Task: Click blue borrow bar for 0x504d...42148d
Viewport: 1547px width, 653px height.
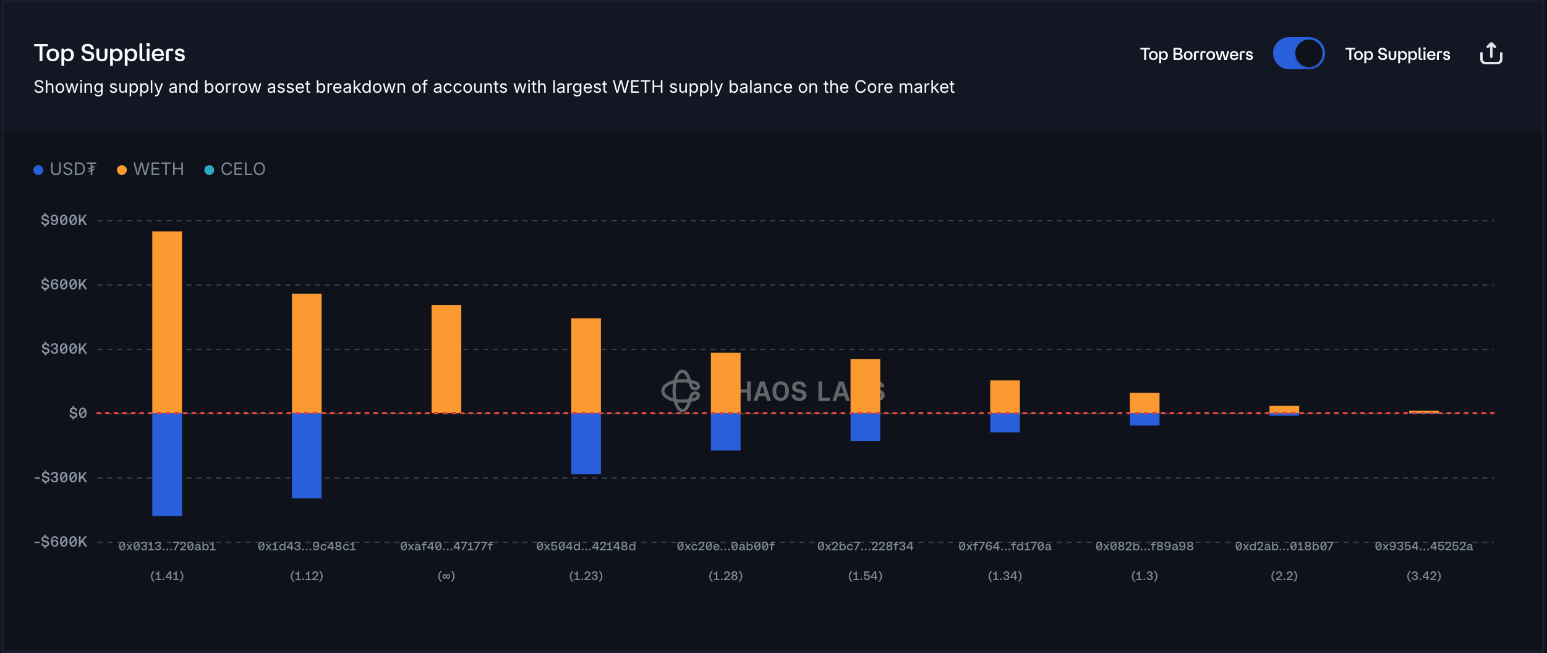Action: (x=586, y=443)
